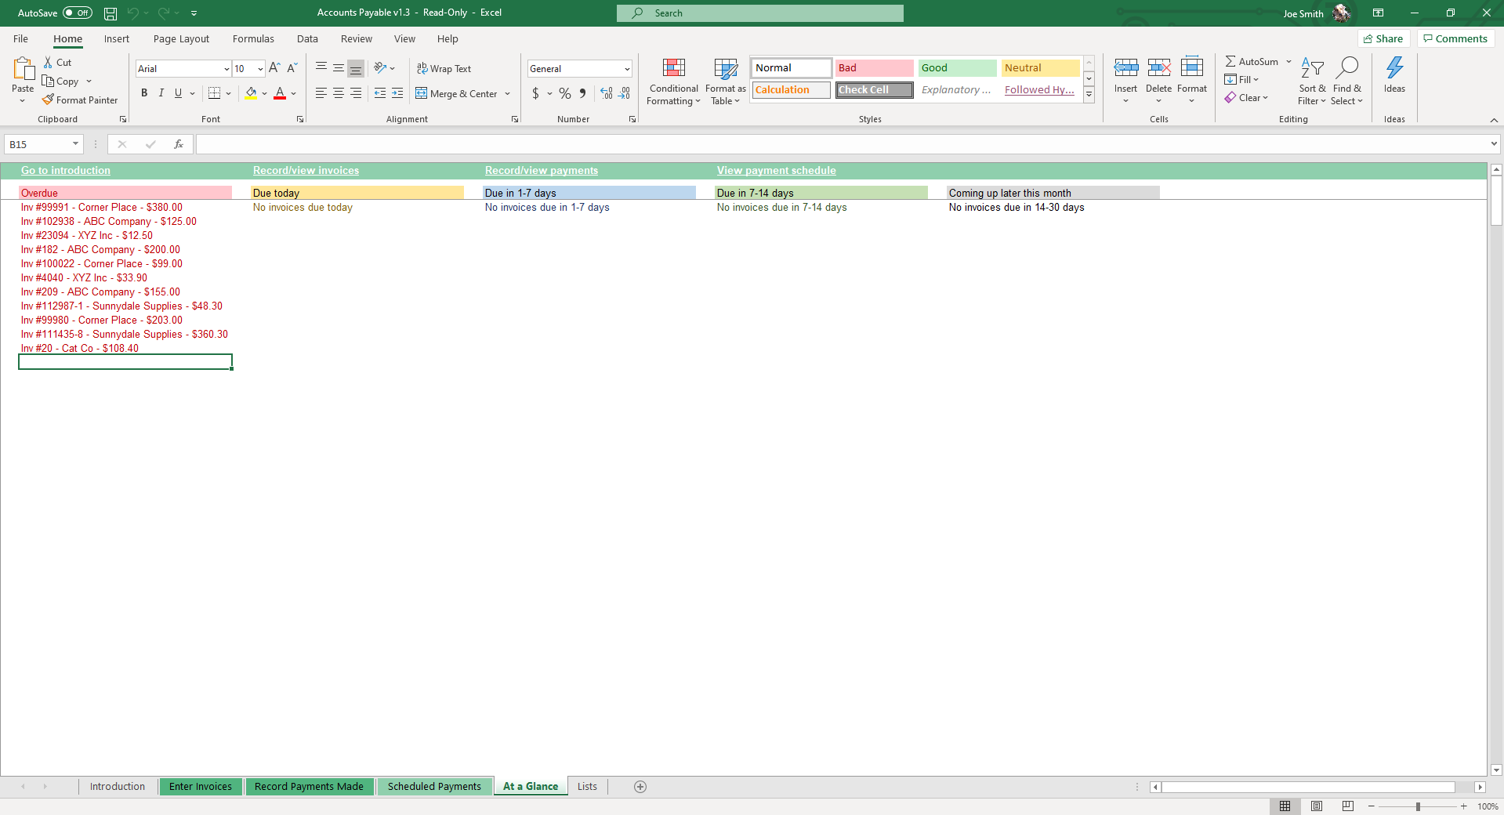Open the number format dropdown showing General

[x=627, y=69]
